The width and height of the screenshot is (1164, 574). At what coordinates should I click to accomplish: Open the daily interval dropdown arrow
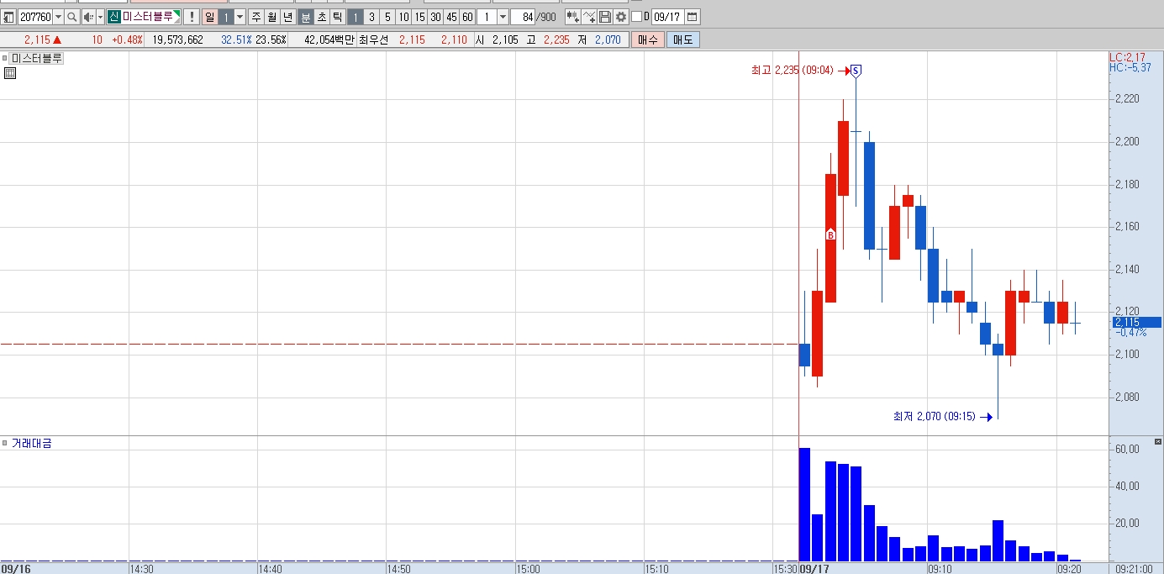[240, 17]
